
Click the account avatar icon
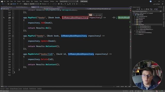151,1
